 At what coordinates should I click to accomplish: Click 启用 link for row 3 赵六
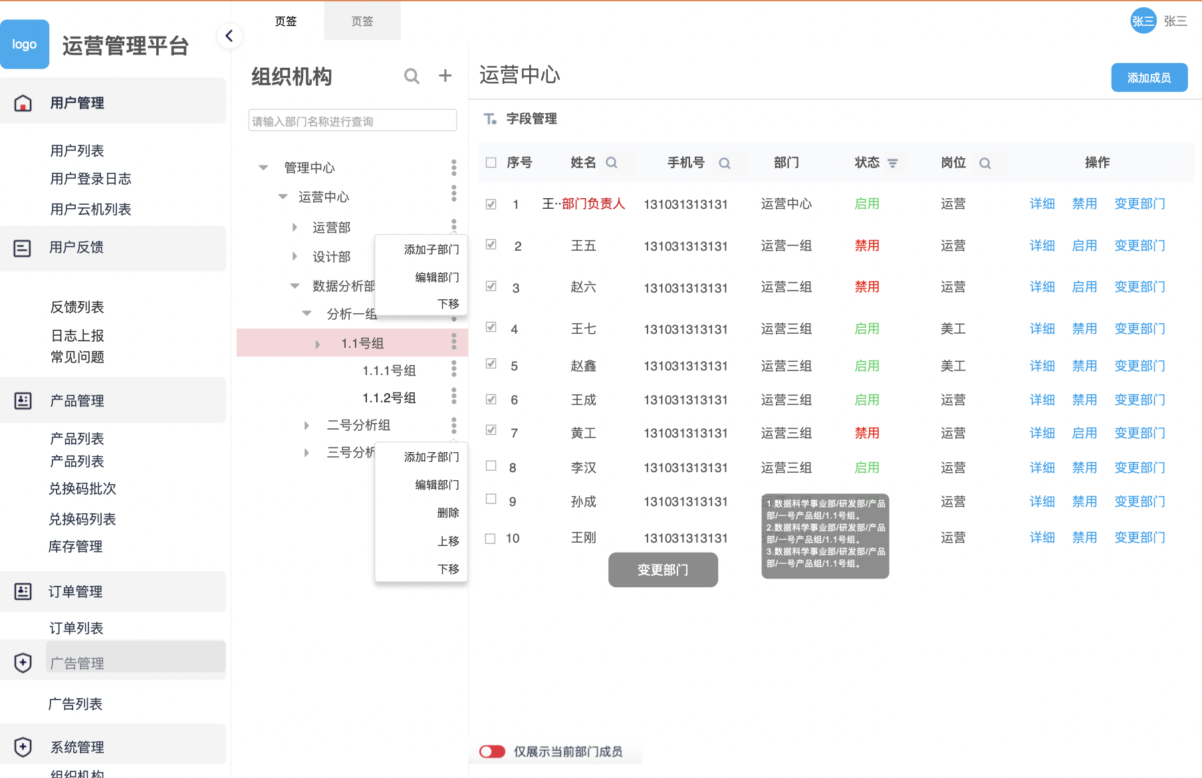[1084, 287]
